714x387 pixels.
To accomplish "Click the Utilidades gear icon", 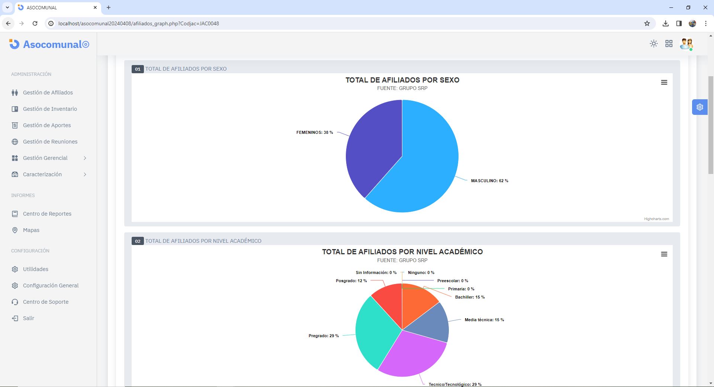I will tap(15, 269).
